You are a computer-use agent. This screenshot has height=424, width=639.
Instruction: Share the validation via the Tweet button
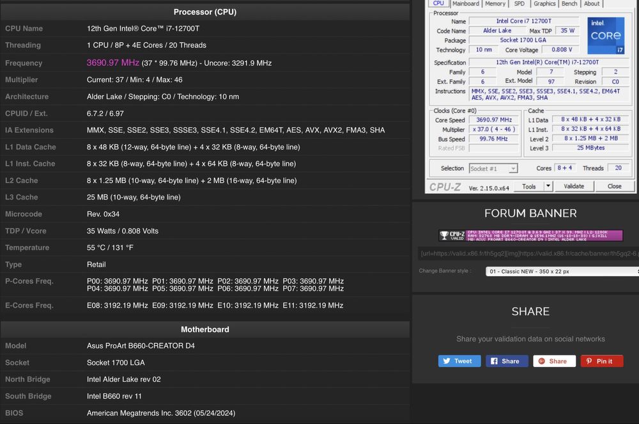(x=459, y=361)
